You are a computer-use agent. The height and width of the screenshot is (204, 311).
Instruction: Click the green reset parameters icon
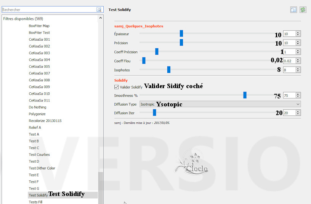pyautogui.click(x=303, y=10)
